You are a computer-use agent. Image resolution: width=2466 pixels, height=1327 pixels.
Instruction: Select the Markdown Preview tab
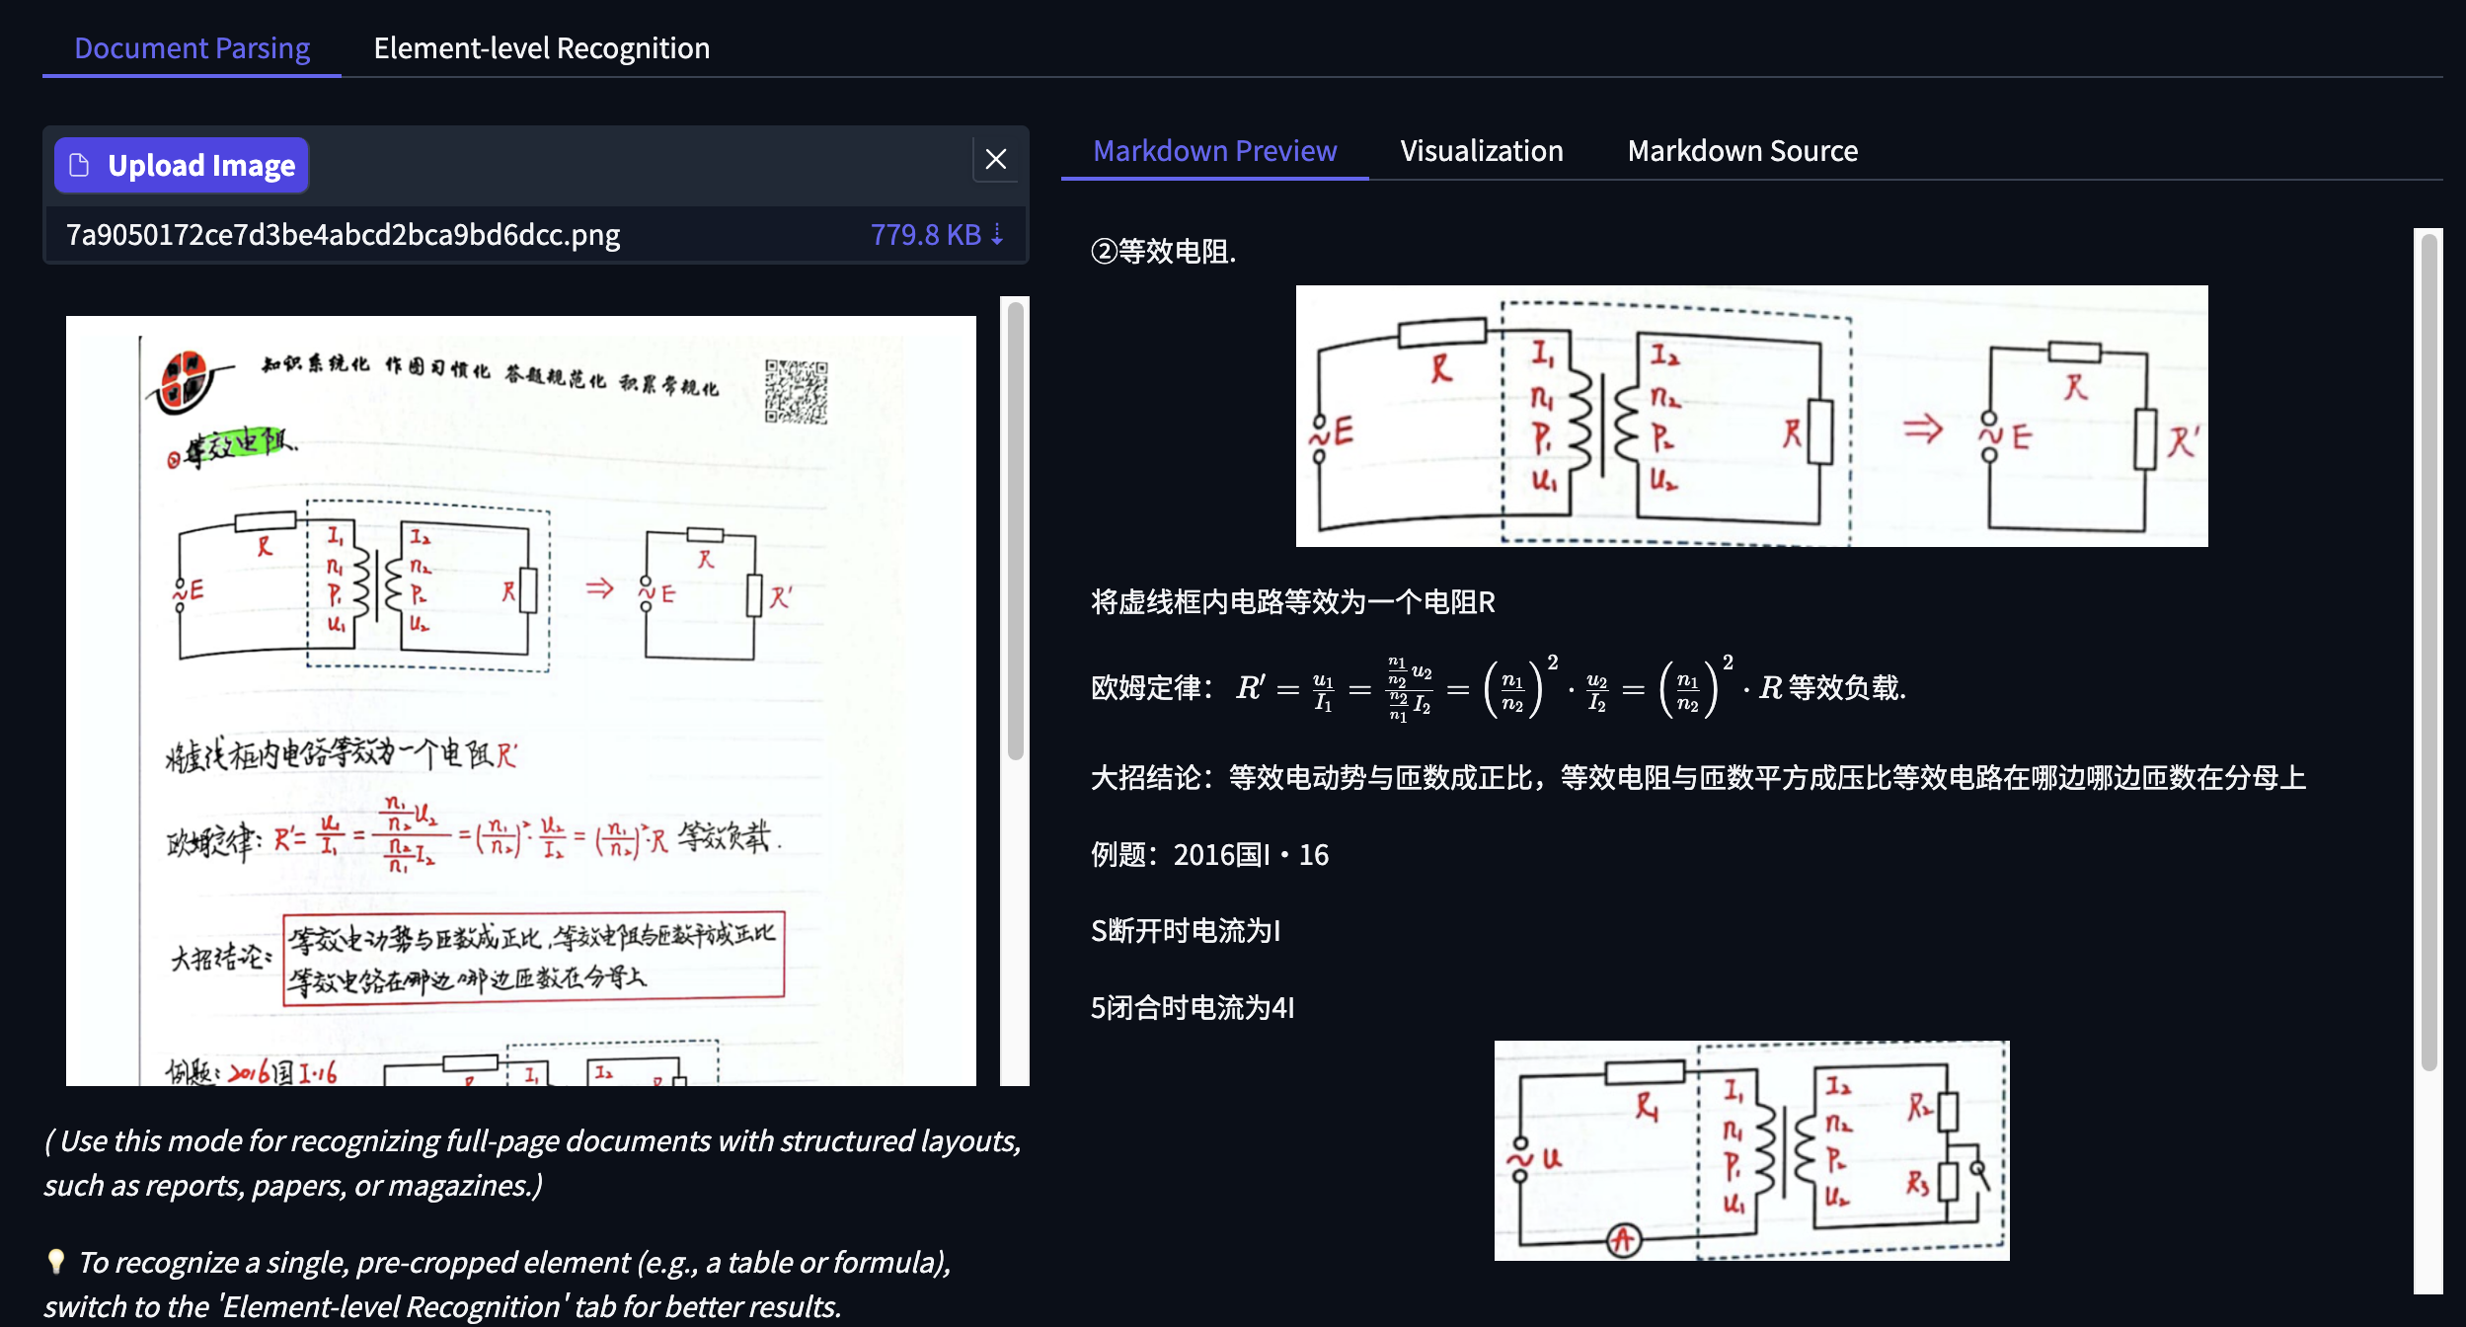click(1214, 150)
